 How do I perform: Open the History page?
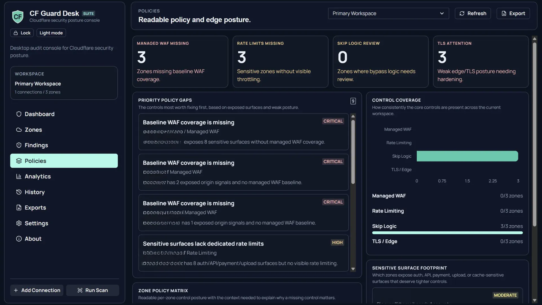point(64,192)
